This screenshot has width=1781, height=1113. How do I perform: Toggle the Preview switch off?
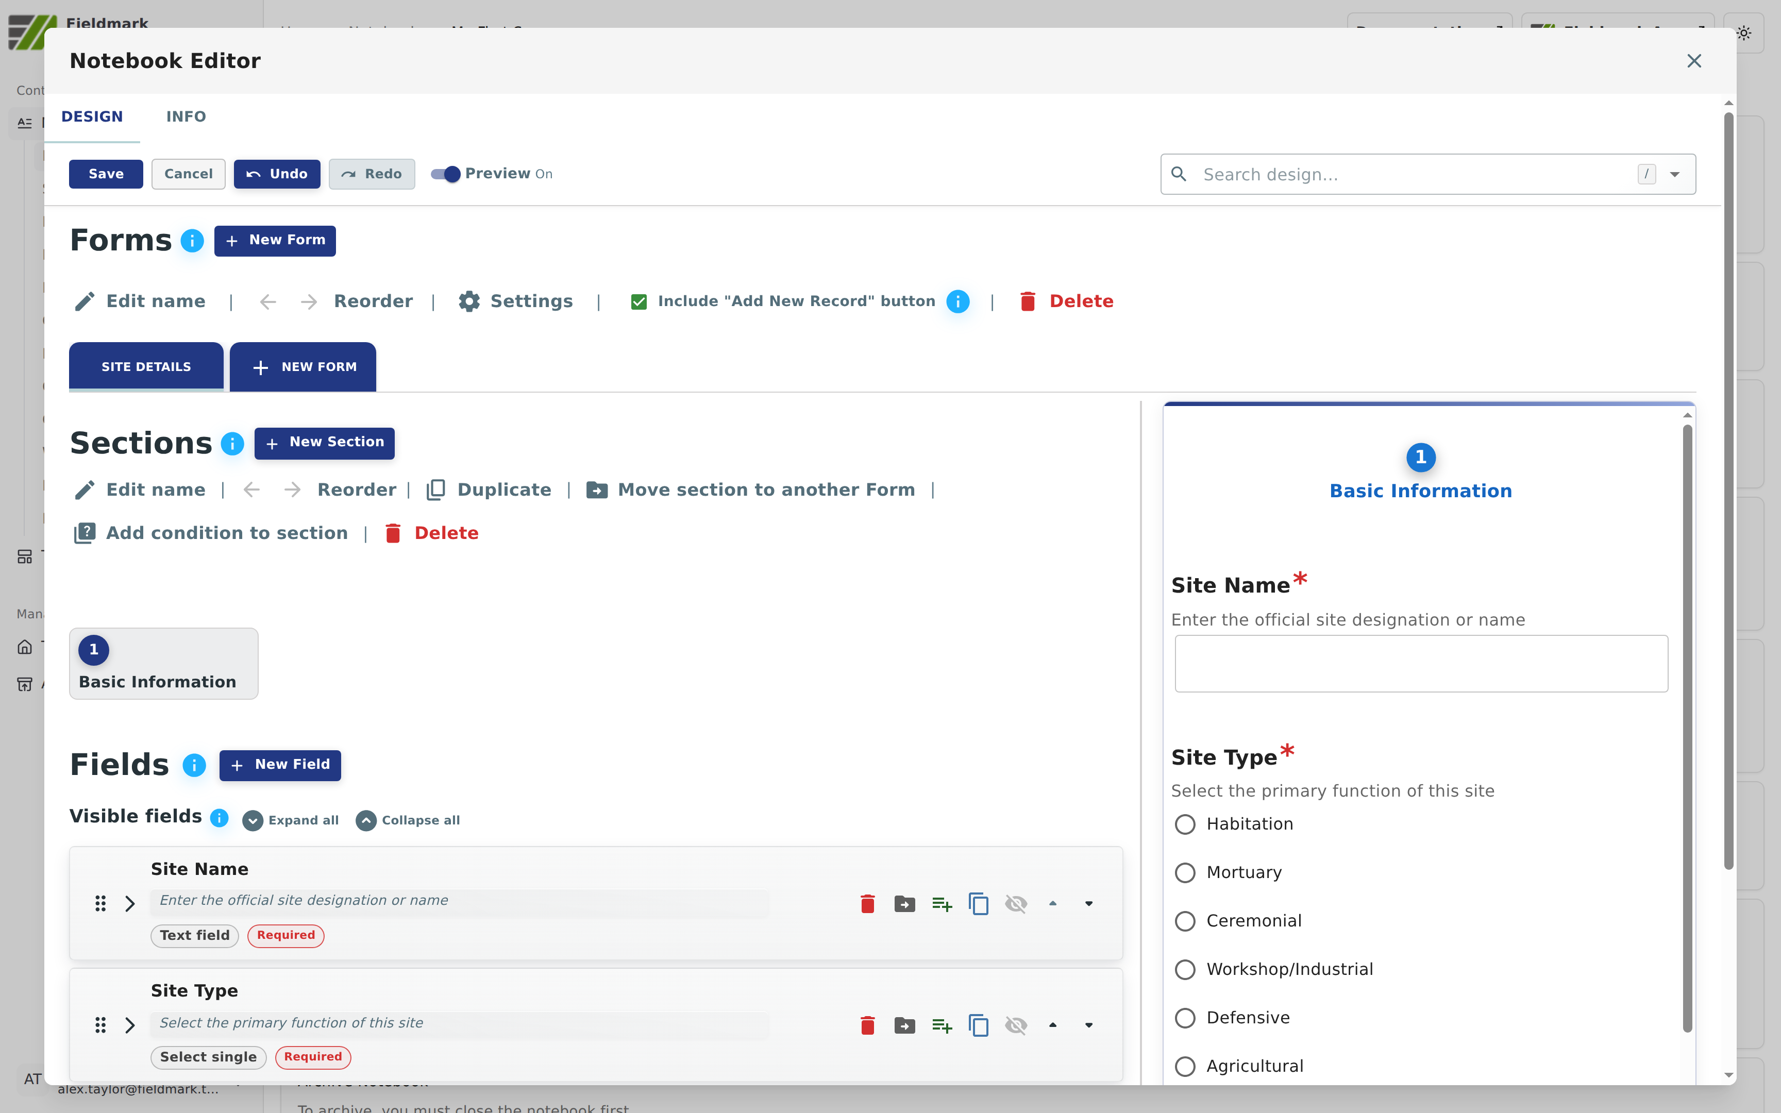click(446, 175)
